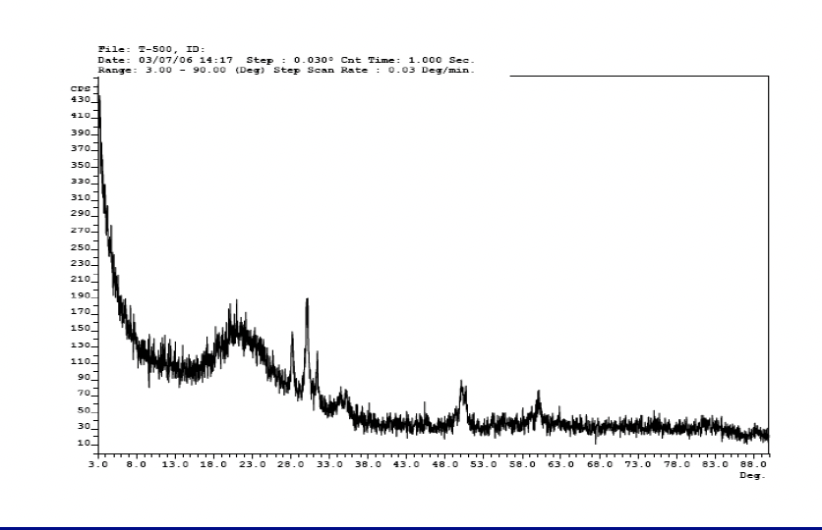Click the 10 y-axis tick label
The image size is (822, 530).
pos(84,444)
